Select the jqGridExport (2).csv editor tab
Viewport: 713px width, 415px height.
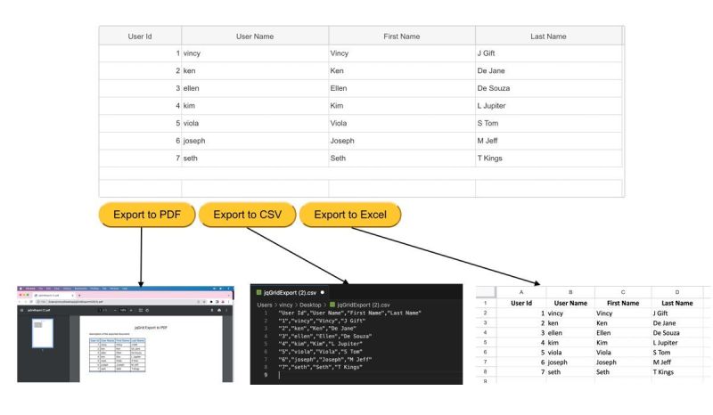[x=291, y=292]
